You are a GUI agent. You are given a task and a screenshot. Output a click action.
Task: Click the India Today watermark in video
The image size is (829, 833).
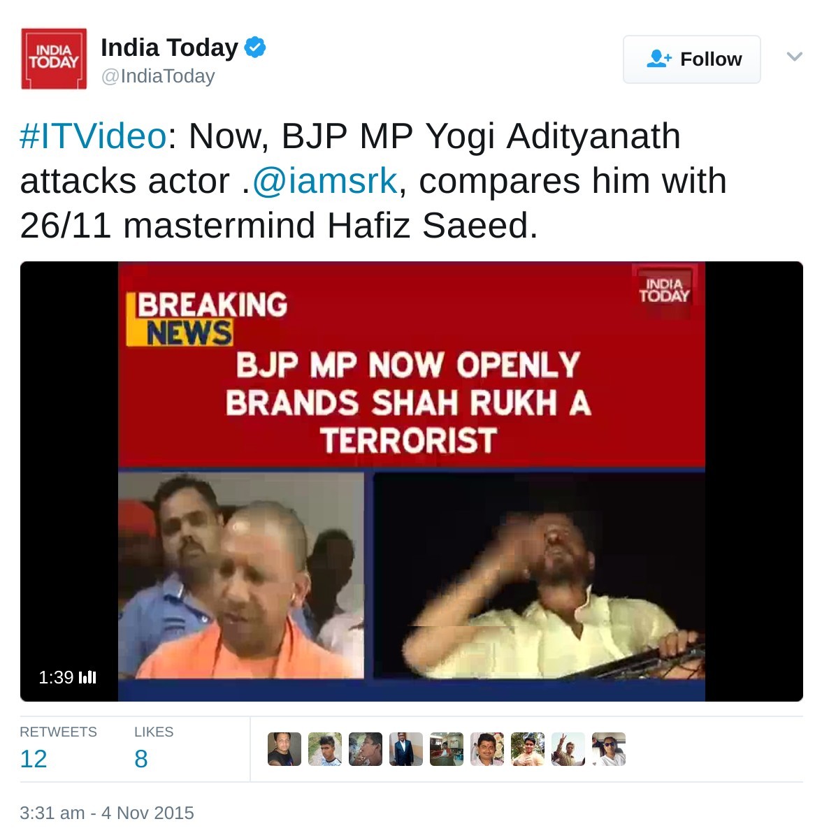[664, 291]
